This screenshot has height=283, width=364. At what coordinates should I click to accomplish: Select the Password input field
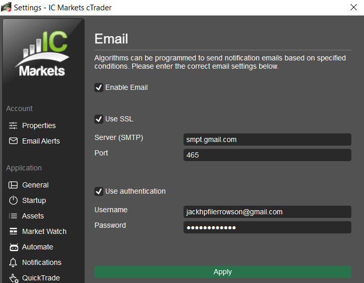pyautogui.click(x=267, y=227)
